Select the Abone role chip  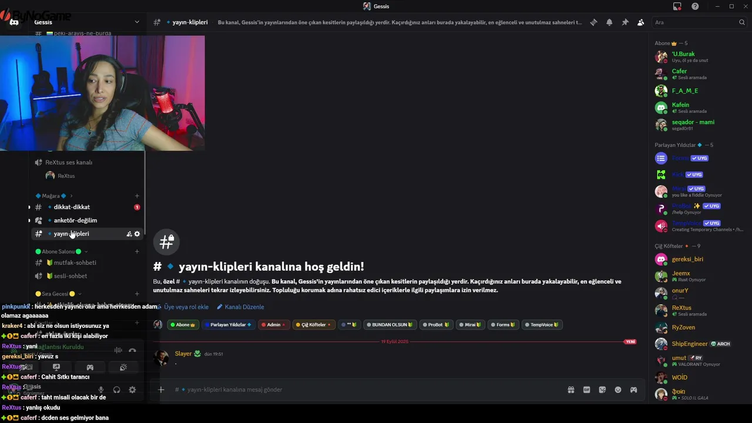(x=183, y=324)
